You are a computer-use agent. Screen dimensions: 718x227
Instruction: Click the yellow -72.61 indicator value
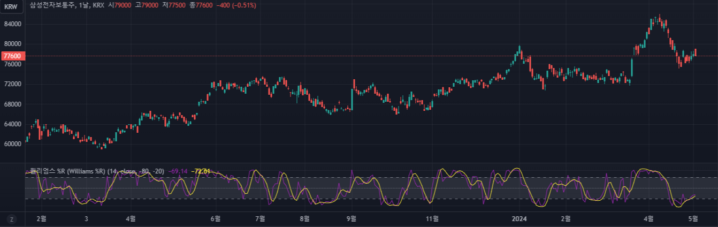pos(202,171)
